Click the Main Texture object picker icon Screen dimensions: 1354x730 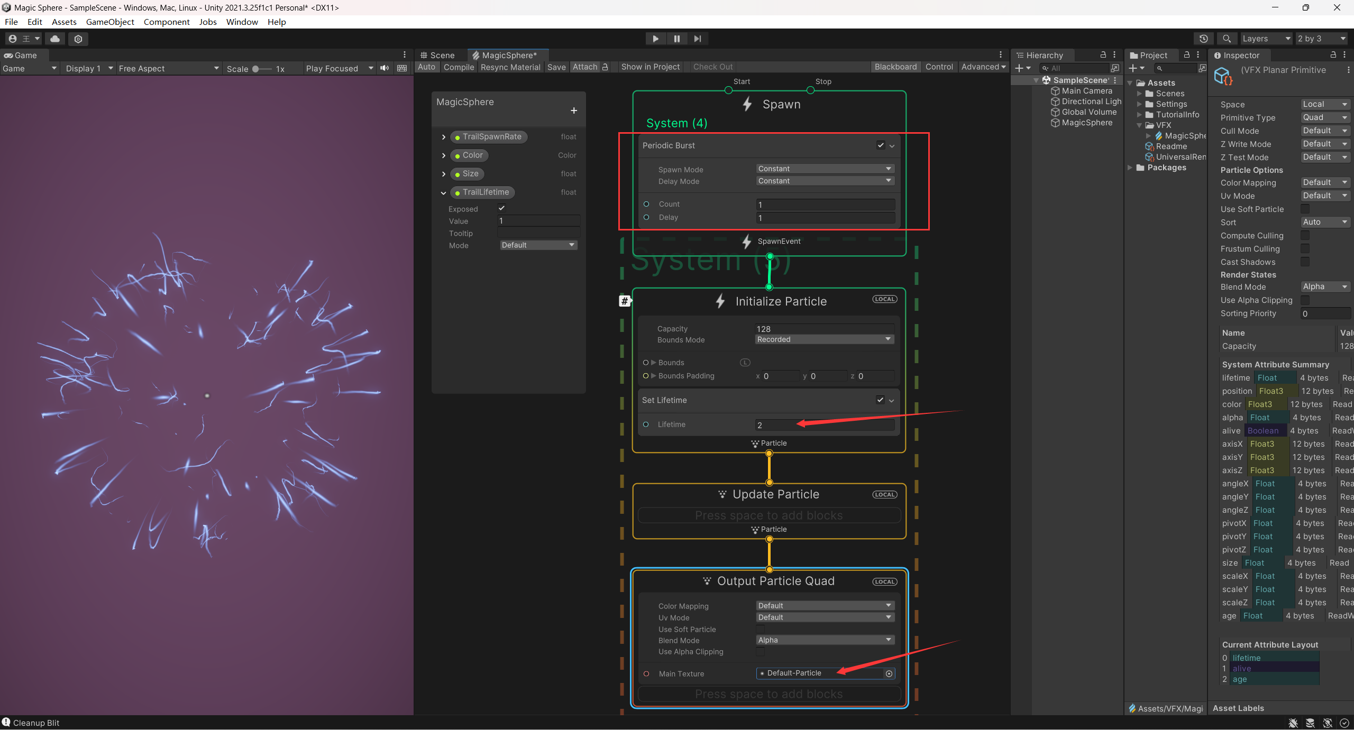point(889,673)
